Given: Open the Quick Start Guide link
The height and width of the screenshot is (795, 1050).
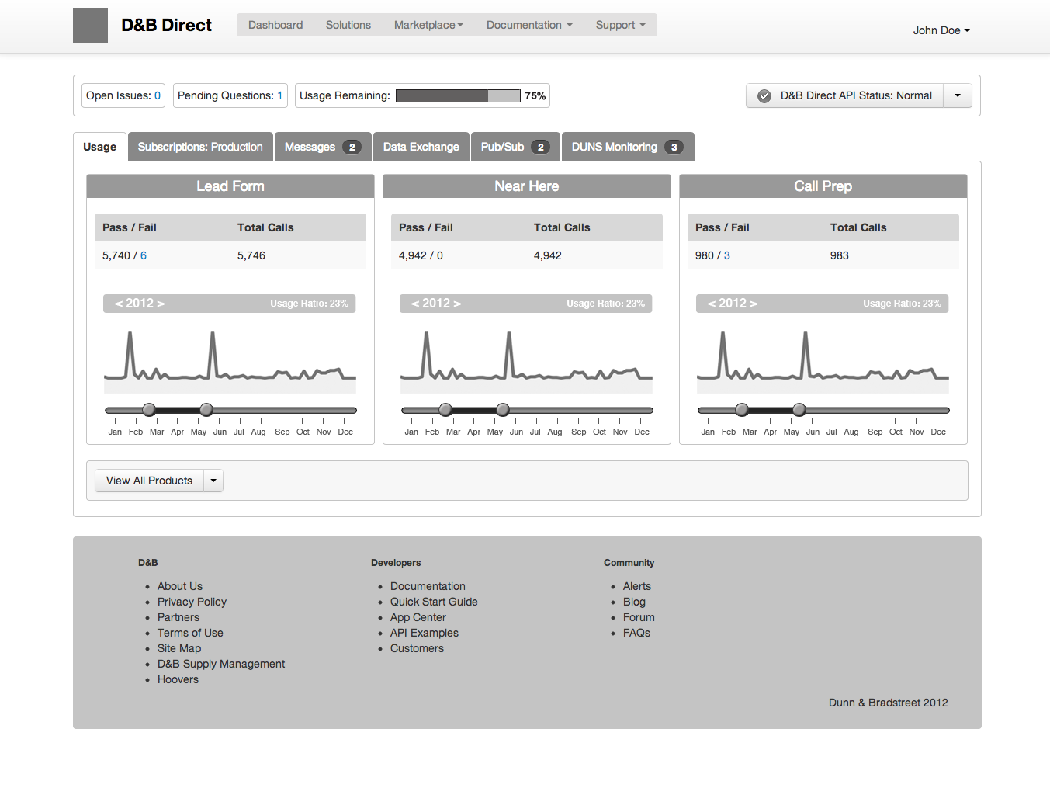Looking at the screenshot, I should pyautogui.click(x=434, y=602).
